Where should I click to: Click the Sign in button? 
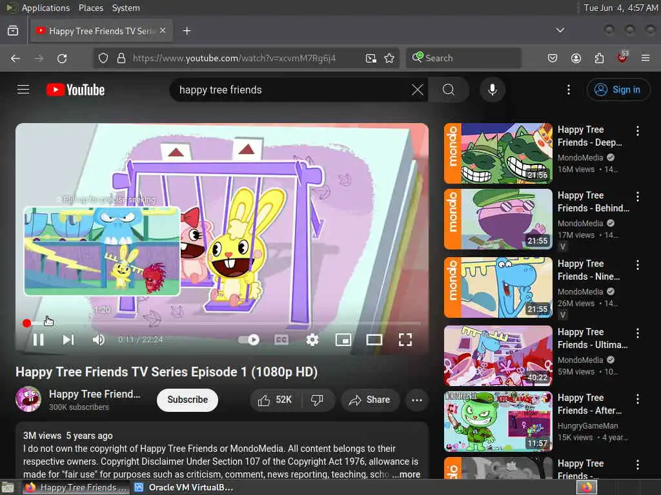coord(618,90)
